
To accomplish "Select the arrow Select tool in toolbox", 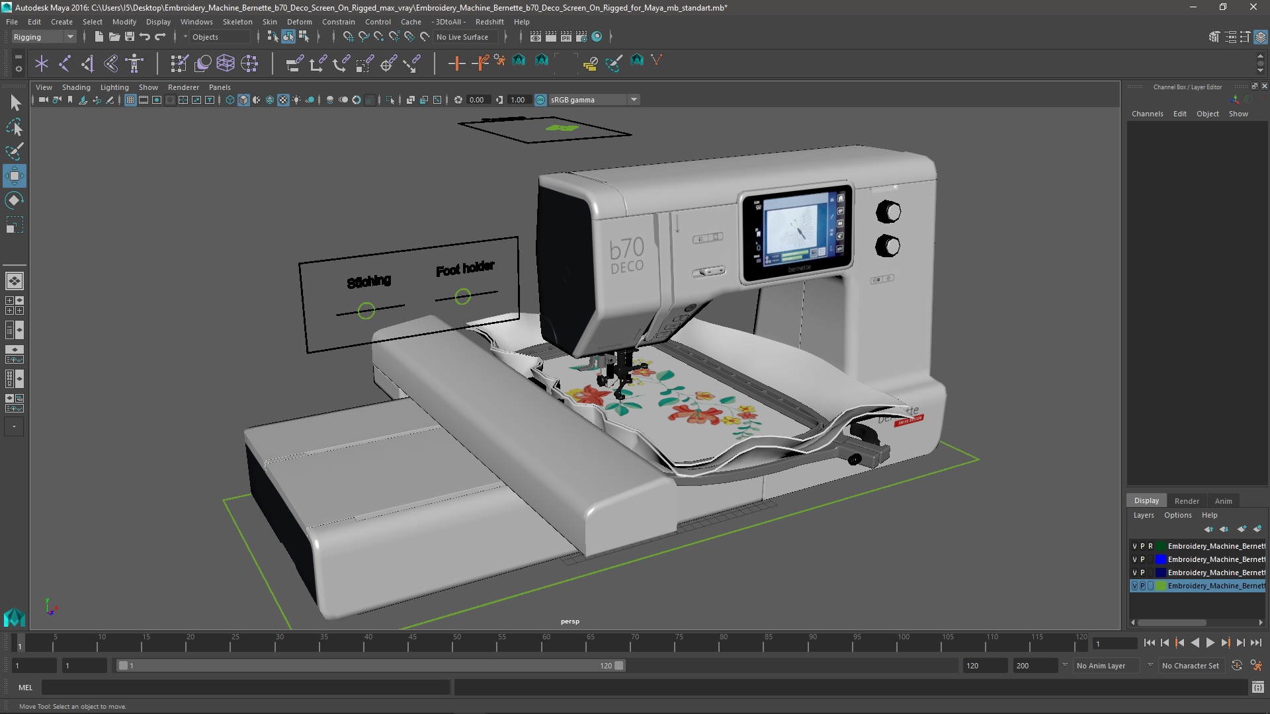I will click(15, 102).
